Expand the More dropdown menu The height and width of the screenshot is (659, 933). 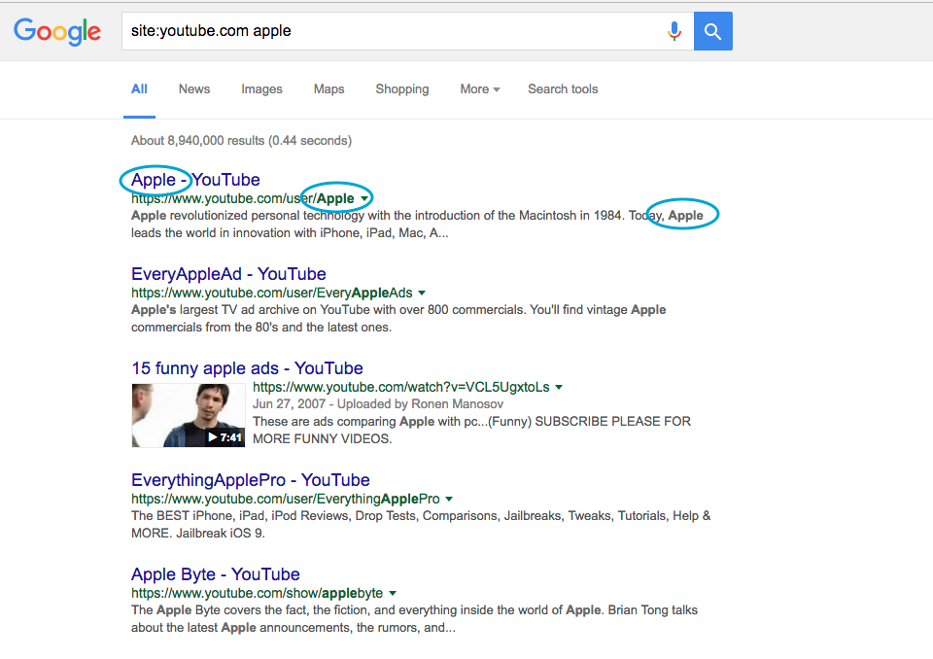pos(479,89)
